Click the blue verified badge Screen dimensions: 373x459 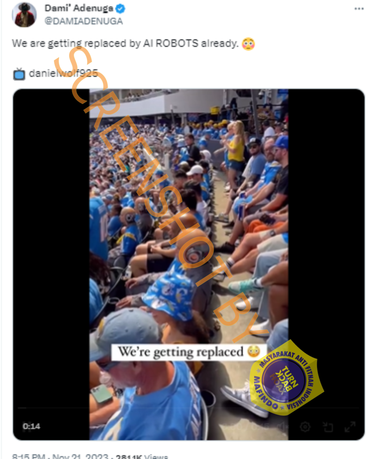pos(120,9)
